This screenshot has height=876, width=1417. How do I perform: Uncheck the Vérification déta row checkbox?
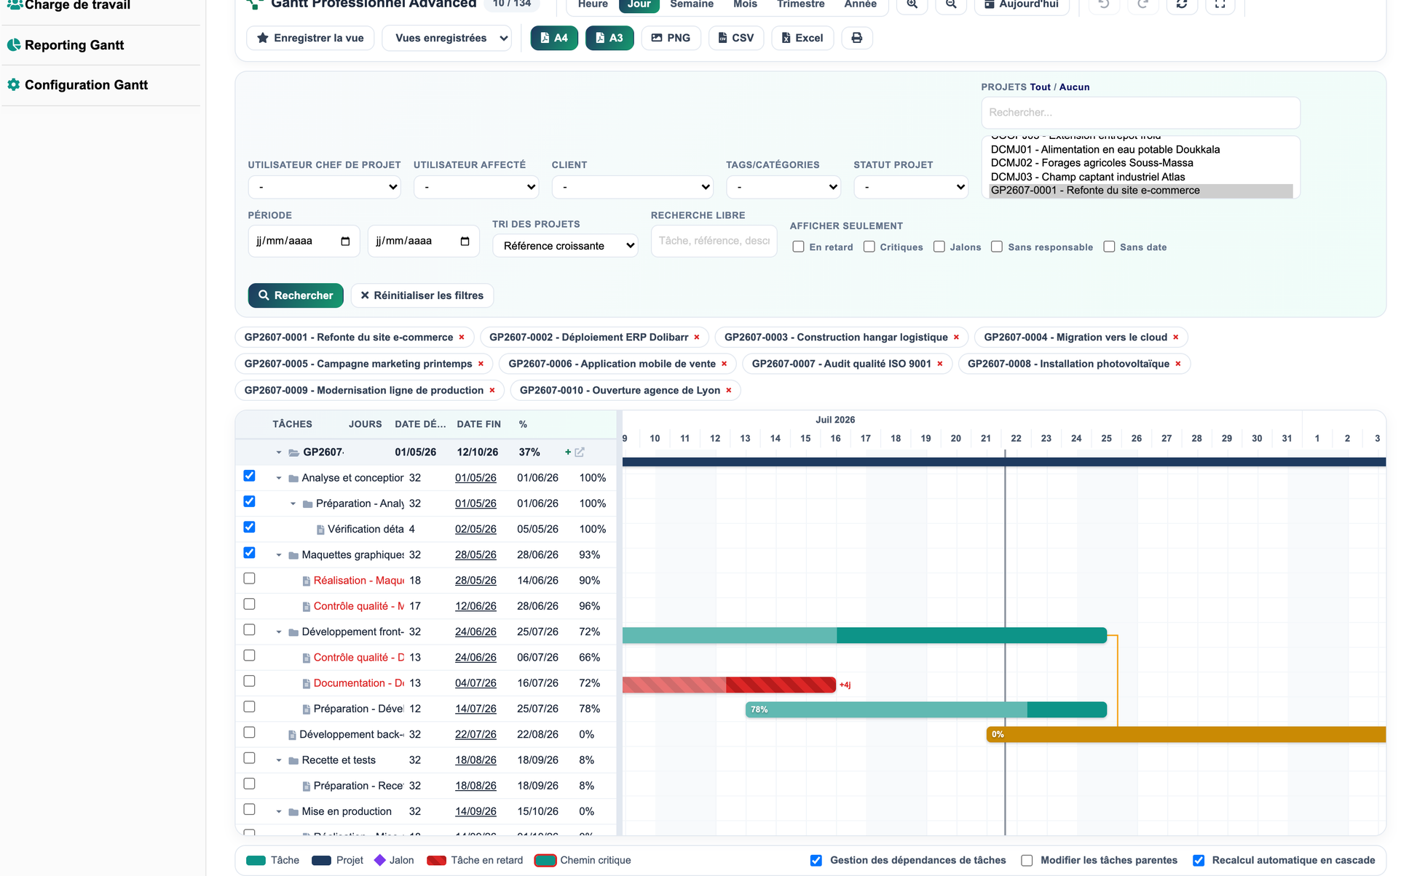tap(249, 527)
